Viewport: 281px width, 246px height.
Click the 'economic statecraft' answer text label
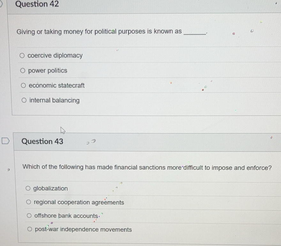[x=57, y=86]
